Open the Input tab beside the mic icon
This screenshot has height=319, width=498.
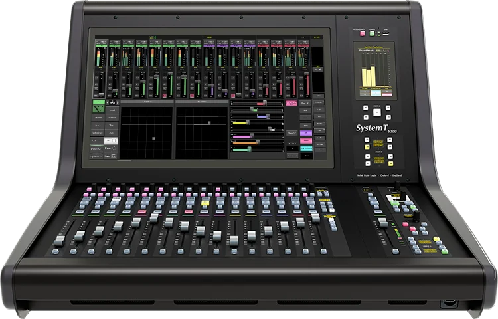pyautogui.click(x=112, y=110)
